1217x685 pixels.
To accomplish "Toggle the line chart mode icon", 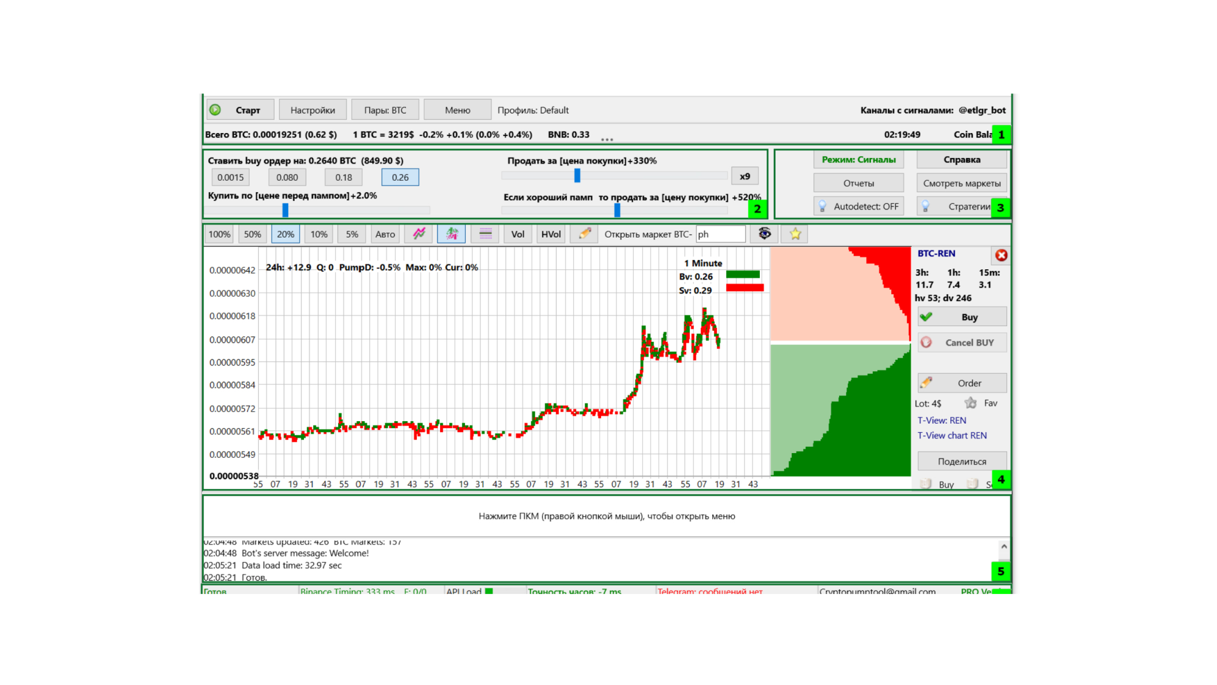I will point(419,234).
